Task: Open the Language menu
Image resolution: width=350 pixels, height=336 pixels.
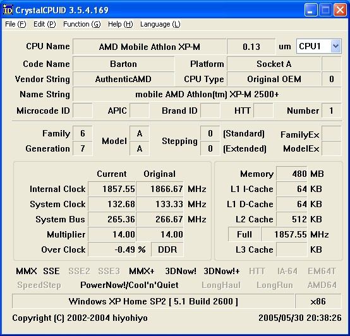Action: (160, 24)
